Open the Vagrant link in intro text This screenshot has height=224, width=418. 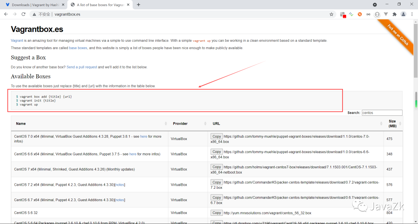click(17, 41)
